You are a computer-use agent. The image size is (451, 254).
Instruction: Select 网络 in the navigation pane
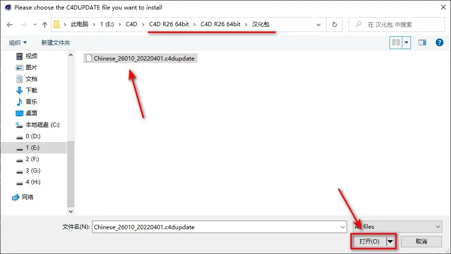pos(28,197)
